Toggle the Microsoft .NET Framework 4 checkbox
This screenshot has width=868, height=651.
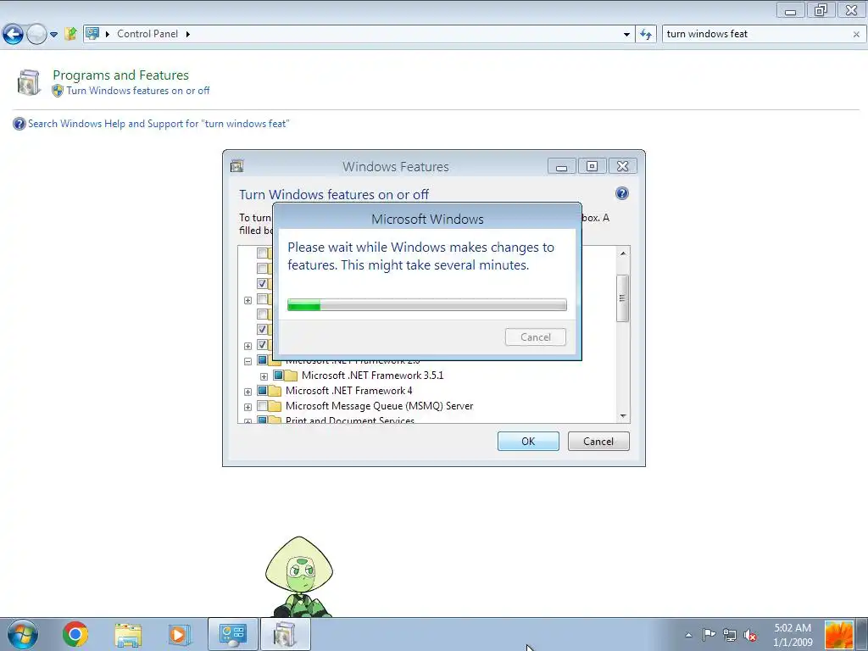263,391
